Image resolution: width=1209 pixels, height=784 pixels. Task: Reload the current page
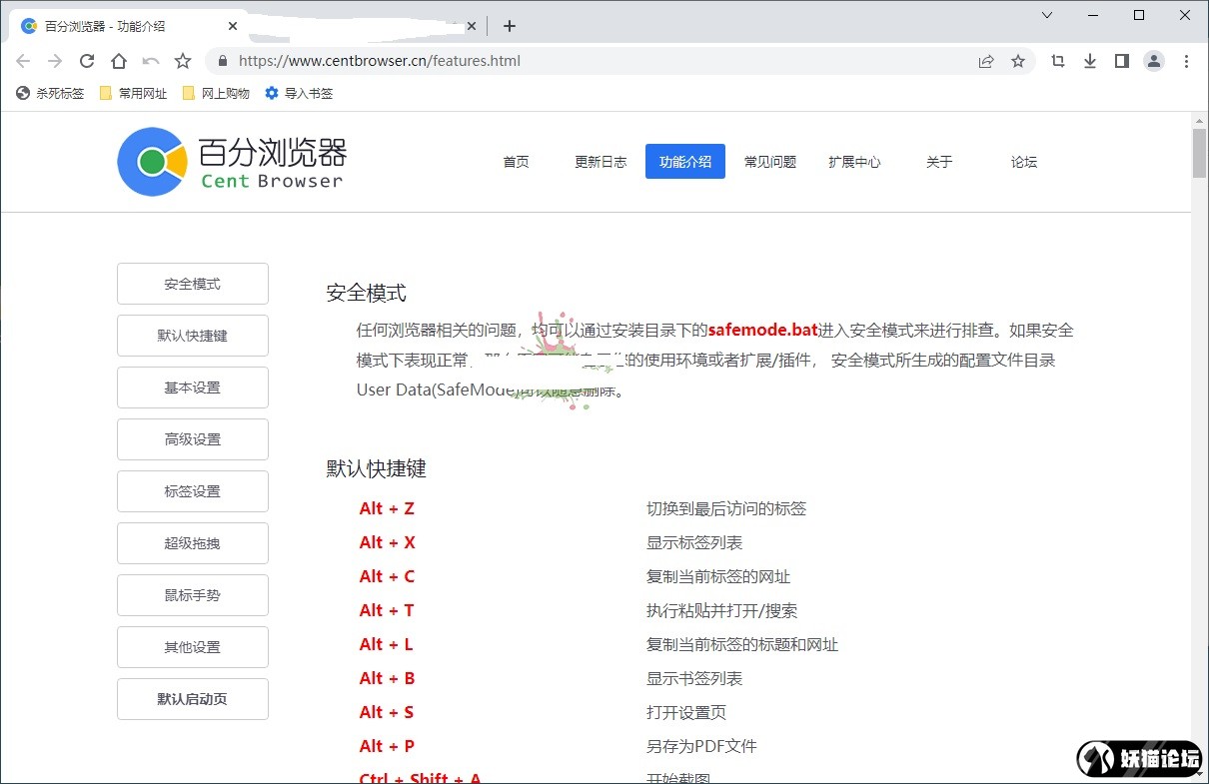pos(87,61)
